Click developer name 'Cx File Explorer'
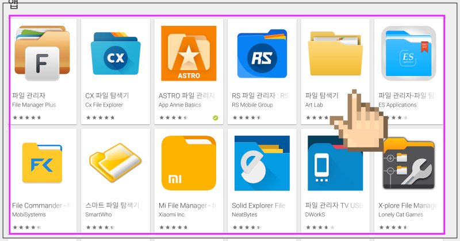The height and width of the screenshot is (241, 460). point(104,105)
